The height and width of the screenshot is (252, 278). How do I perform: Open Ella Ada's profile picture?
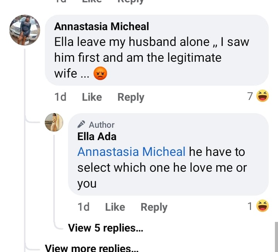click(54, 122)
